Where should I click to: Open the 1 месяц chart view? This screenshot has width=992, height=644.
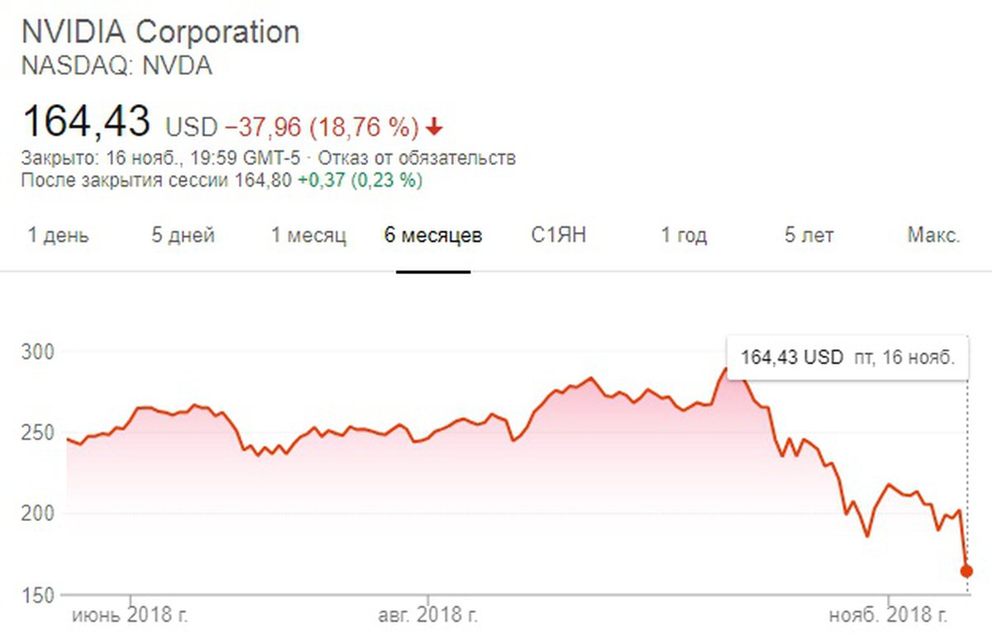309,235
